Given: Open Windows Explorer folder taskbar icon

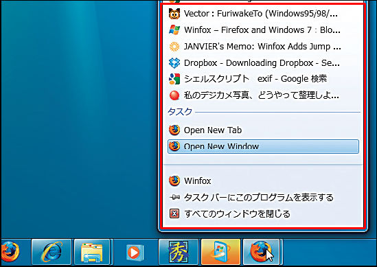Looking at the screenshot, I should pos(92,252).
